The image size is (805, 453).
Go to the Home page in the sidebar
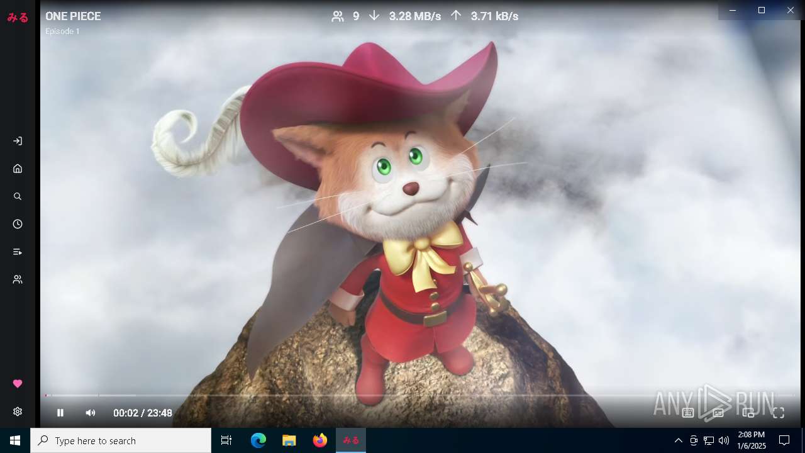(18, 169)
